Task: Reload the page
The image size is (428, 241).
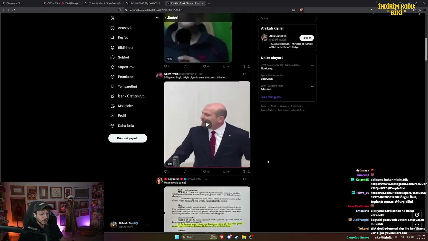Action: pos(13,10)
